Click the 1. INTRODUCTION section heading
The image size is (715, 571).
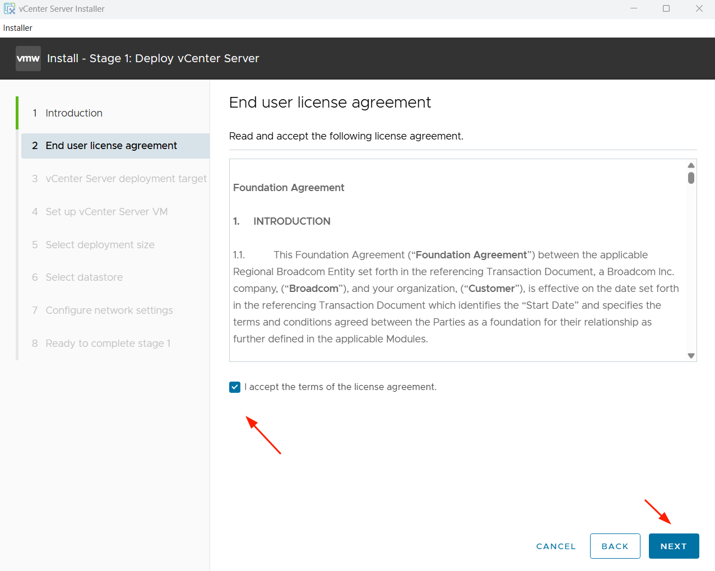pos(282,221)
